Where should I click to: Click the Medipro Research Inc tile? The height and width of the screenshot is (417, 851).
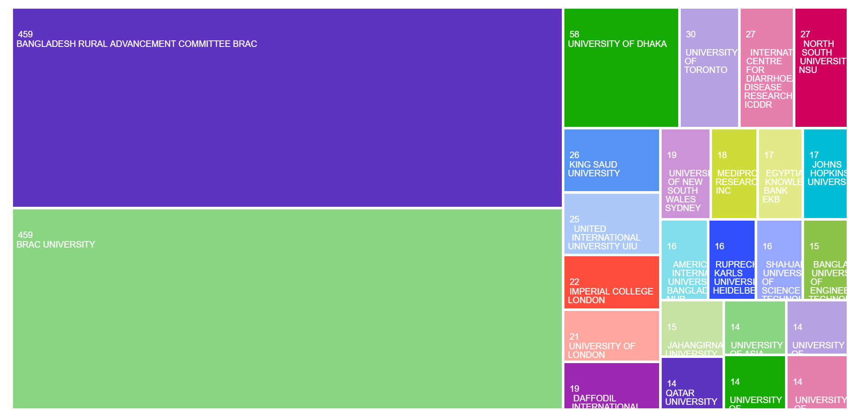[734, 174]
